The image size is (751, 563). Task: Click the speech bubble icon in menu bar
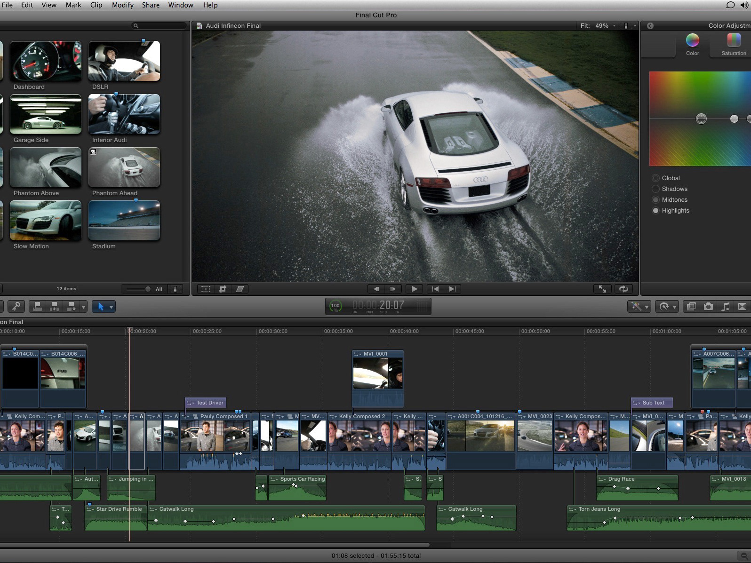click(x=730, y=5)
